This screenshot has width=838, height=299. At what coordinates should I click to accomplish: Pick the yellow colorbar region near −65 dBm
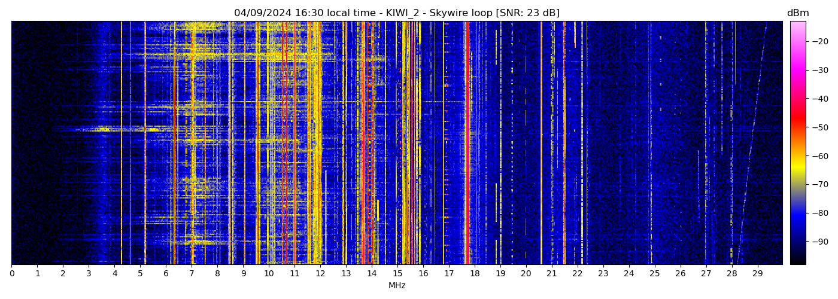797,170
